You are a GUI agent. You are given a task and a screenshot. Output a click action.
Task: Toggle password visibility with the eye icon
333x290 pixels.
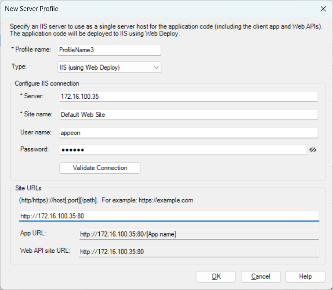[x=313, y=150]
